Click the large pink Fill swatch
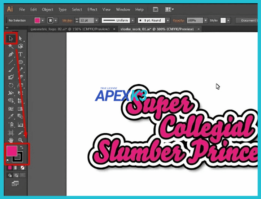Image resolution: width=261 pixels, height=199 pixels. (12, 151)
